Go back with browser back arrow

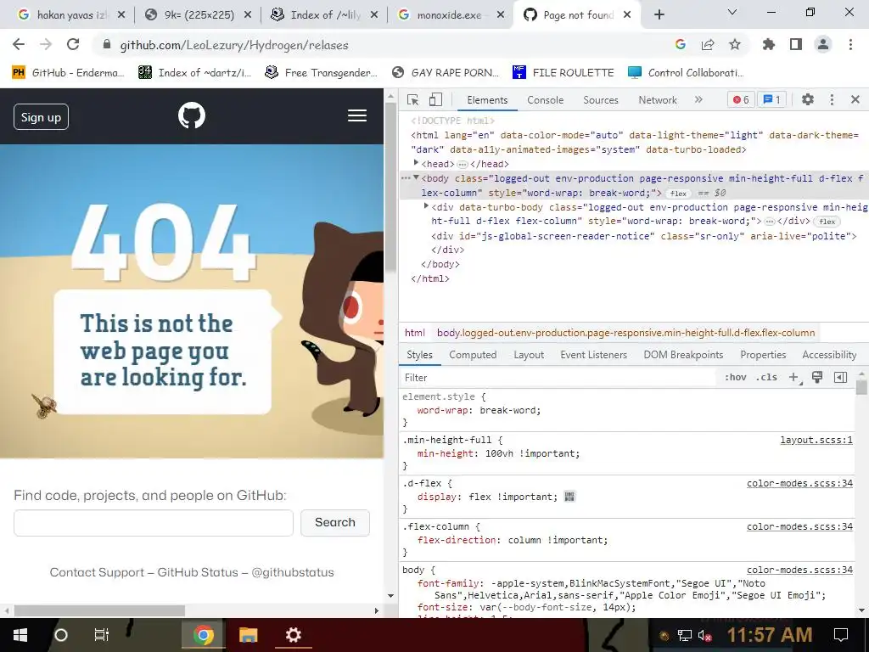point(19,45)
